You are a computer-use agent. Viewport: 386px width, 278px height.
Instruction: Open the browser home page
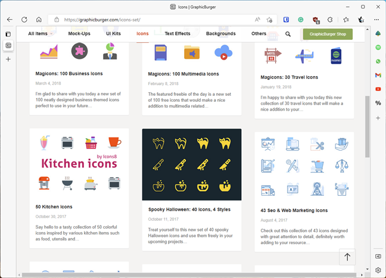click(x=39, y=20)
